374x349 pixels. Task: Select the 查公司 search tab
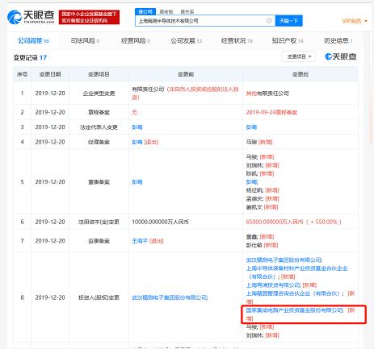(145, 11)
